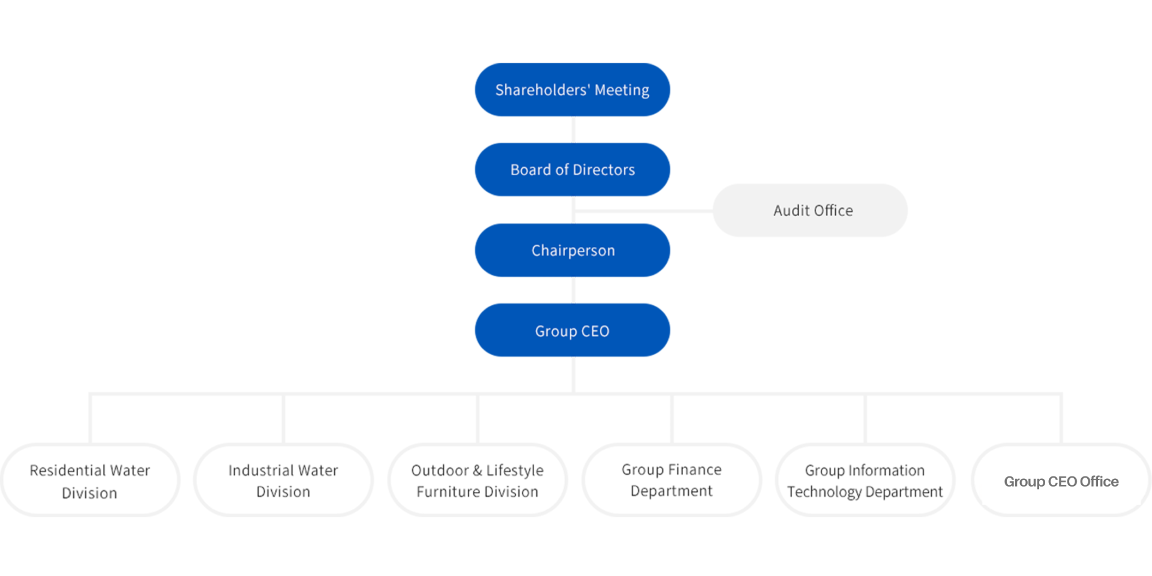
Task: Select the horizontal line leading to Audit Office
Action: (x=643, y=211)
